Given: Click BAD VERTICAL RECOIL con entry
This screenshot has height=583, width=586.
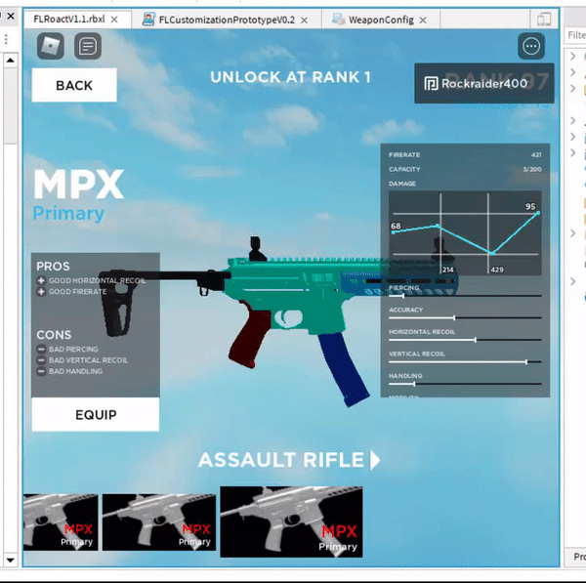Looking at the screenshot, I should [x=83, y=360].
